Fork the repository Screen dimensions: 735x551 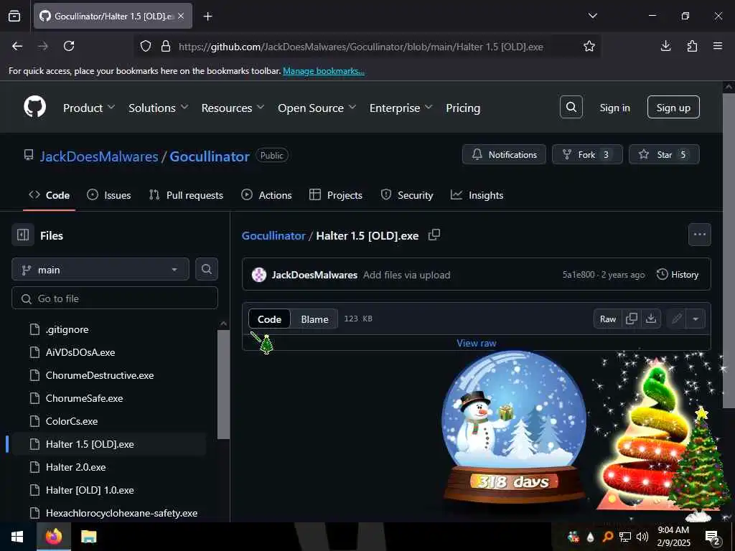coord(587,155)
